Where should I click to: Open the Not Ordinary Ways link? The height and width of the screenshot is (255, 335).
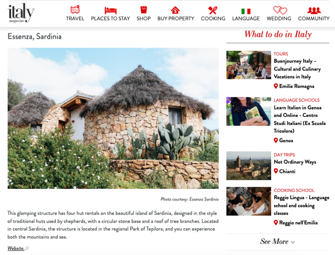295,162
